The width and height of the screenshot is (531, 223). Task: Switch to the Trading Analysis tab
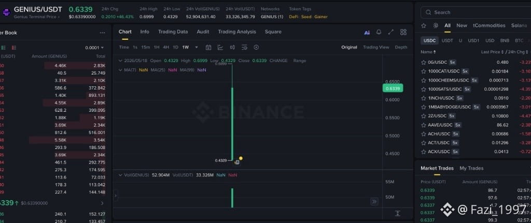(237, 32)
